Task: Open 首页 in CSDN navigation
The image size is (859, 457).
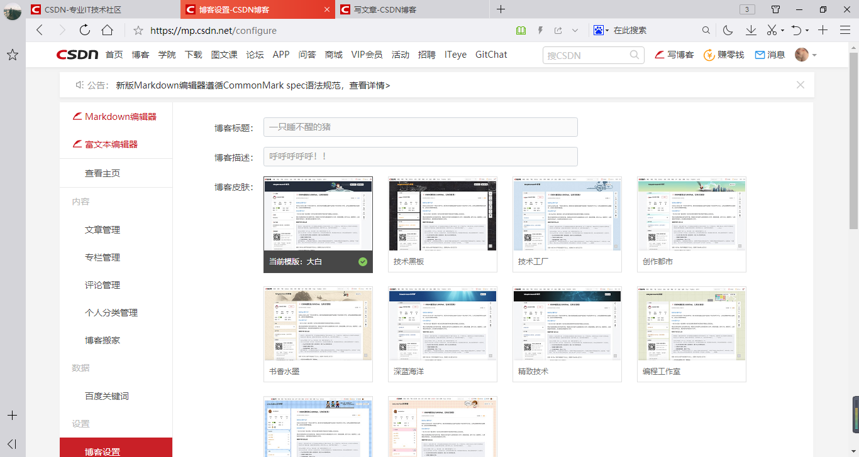Action: (x=114, y=55)
